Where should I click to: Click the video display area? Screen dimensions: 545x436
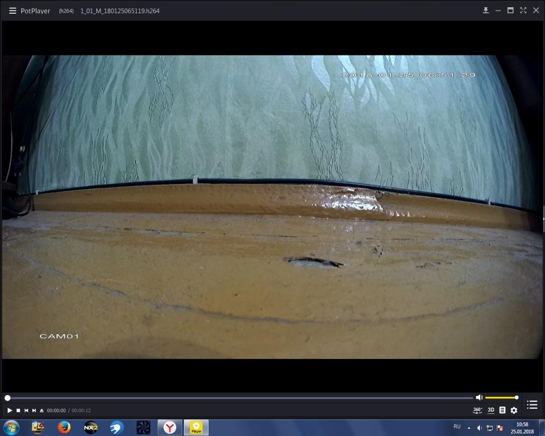coord(272,207)
